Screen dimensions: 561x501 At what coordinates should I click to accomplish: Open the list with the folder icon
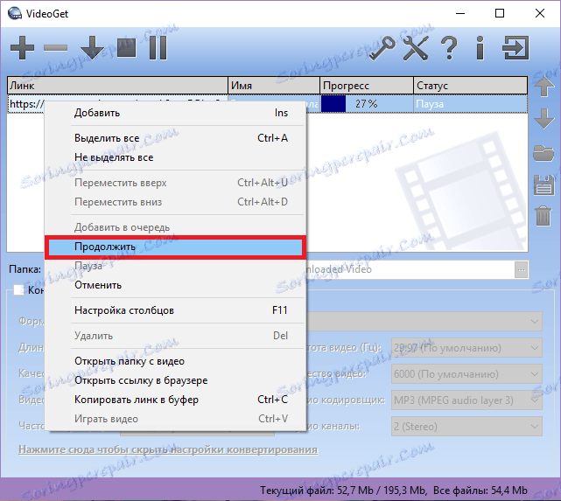pyautogui.click(x=543, y=153)
